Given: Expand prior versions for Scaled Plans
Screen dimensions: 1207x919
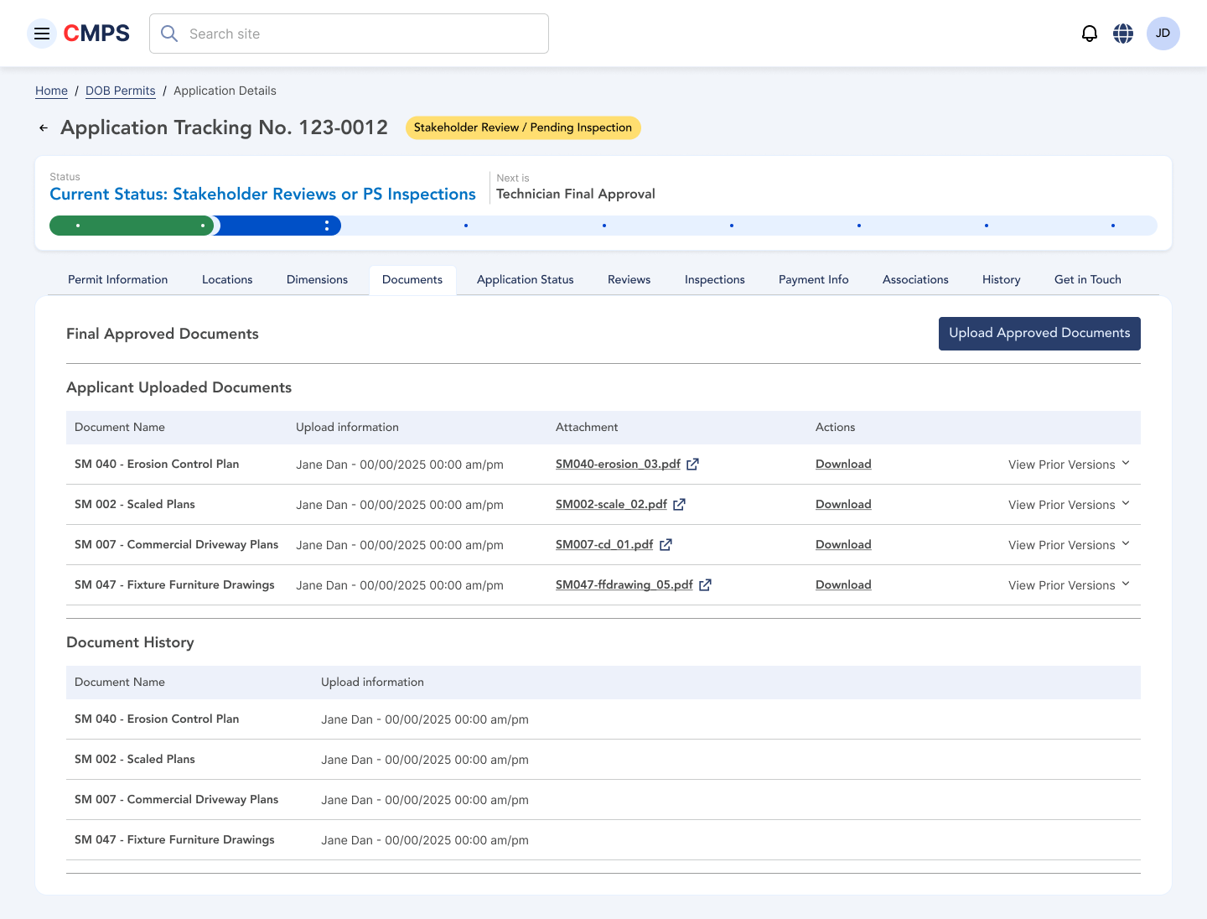Looking at the screenshot, I should pyautogui.click(x=1069, y=505).
